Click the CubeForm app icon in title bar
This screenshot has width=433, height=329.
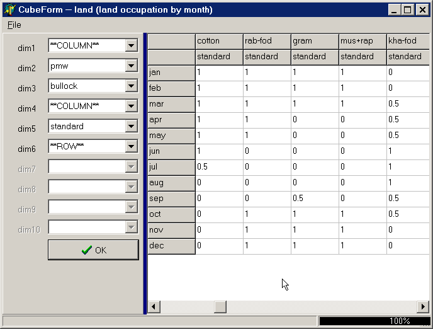pos(9,10)
